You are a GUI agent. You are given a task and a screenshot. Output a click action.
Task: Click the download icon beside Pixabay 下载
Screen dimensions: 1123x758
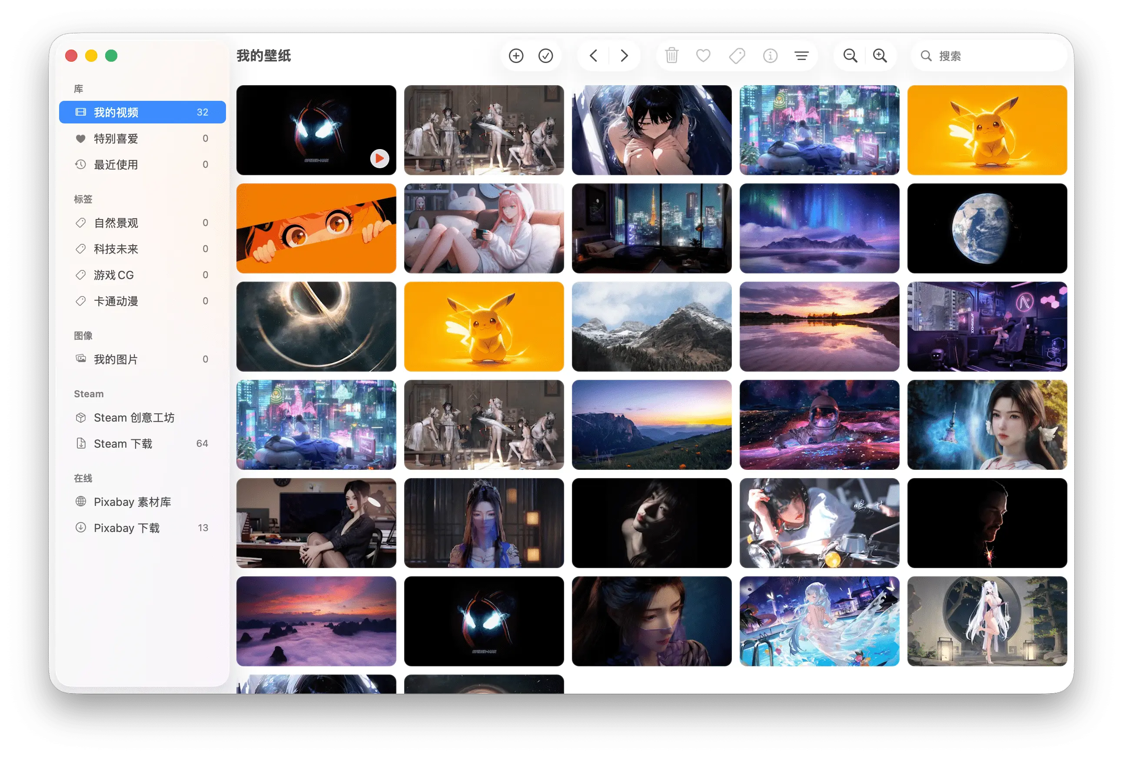tap(81, 528)
